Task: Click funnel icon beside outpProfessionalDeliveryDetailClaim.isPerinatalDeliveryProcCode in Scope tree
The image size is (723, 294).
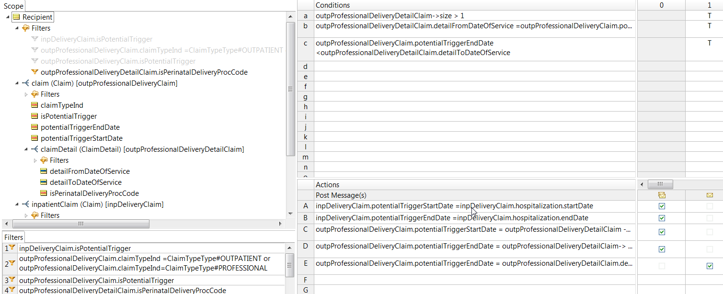Action: [x=34, y=72]
